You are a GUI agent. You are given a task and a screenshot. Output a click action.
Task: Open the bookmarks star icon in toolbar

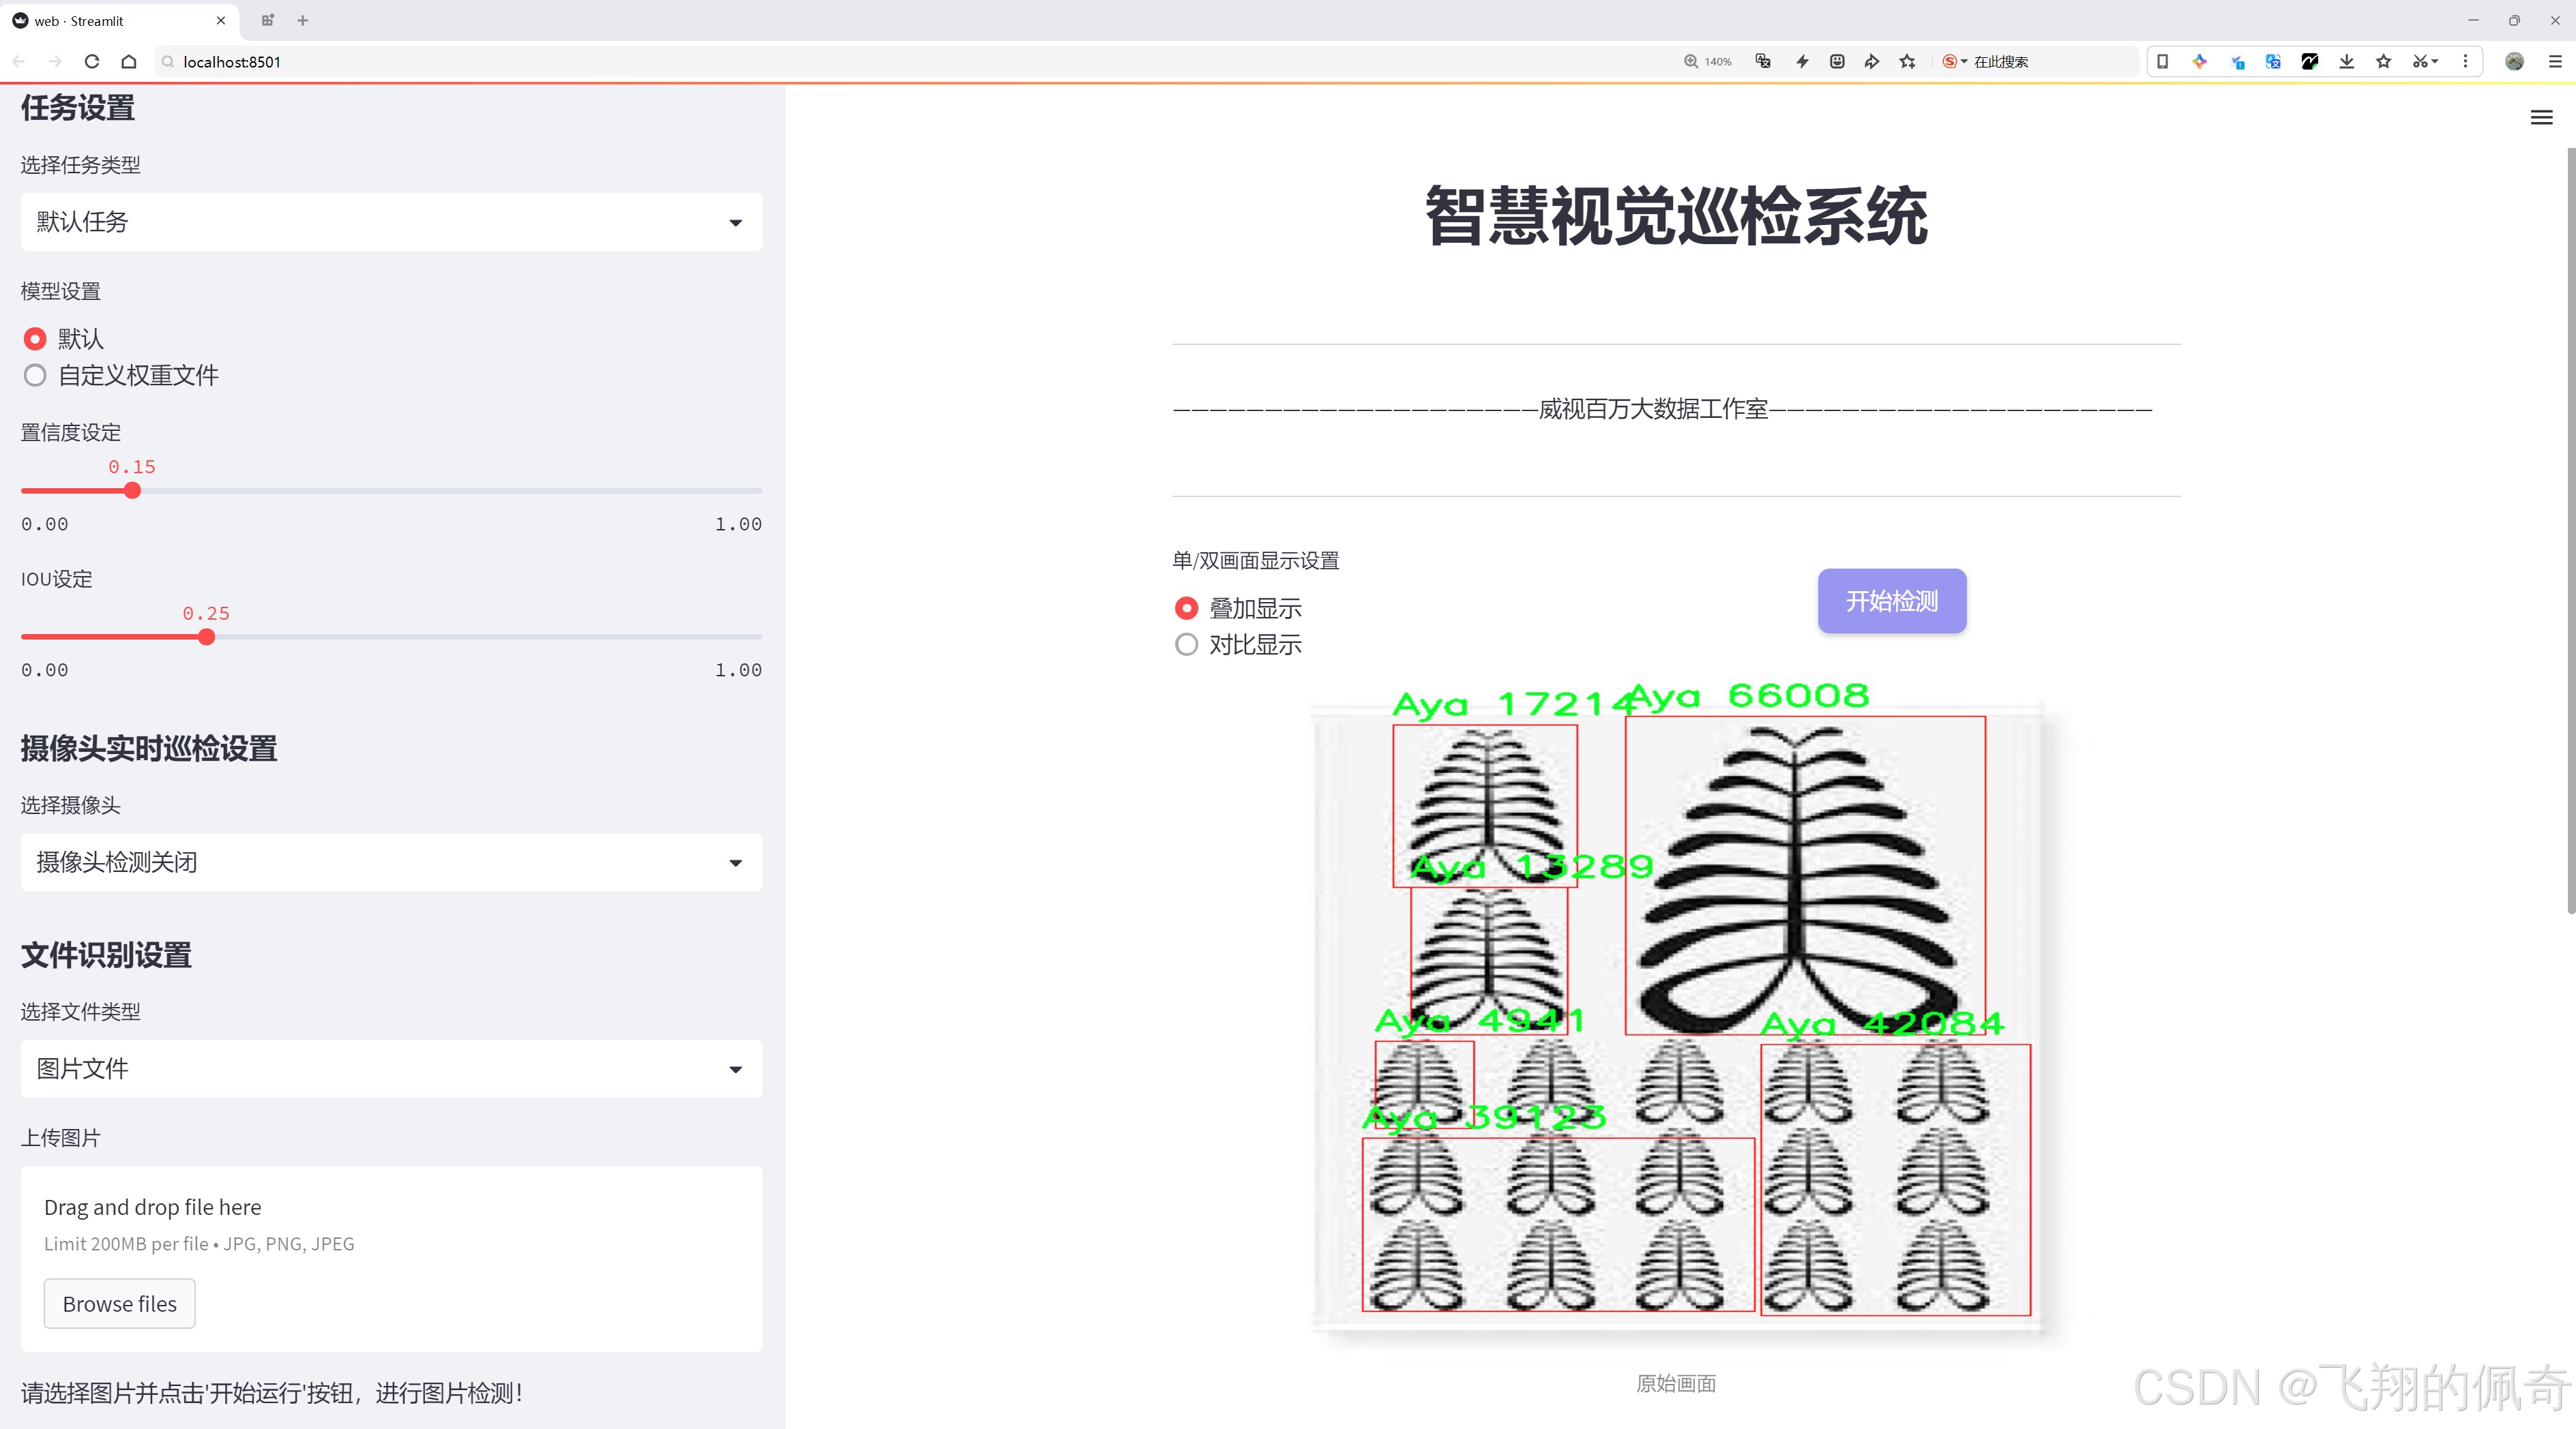pos(2384,61)
